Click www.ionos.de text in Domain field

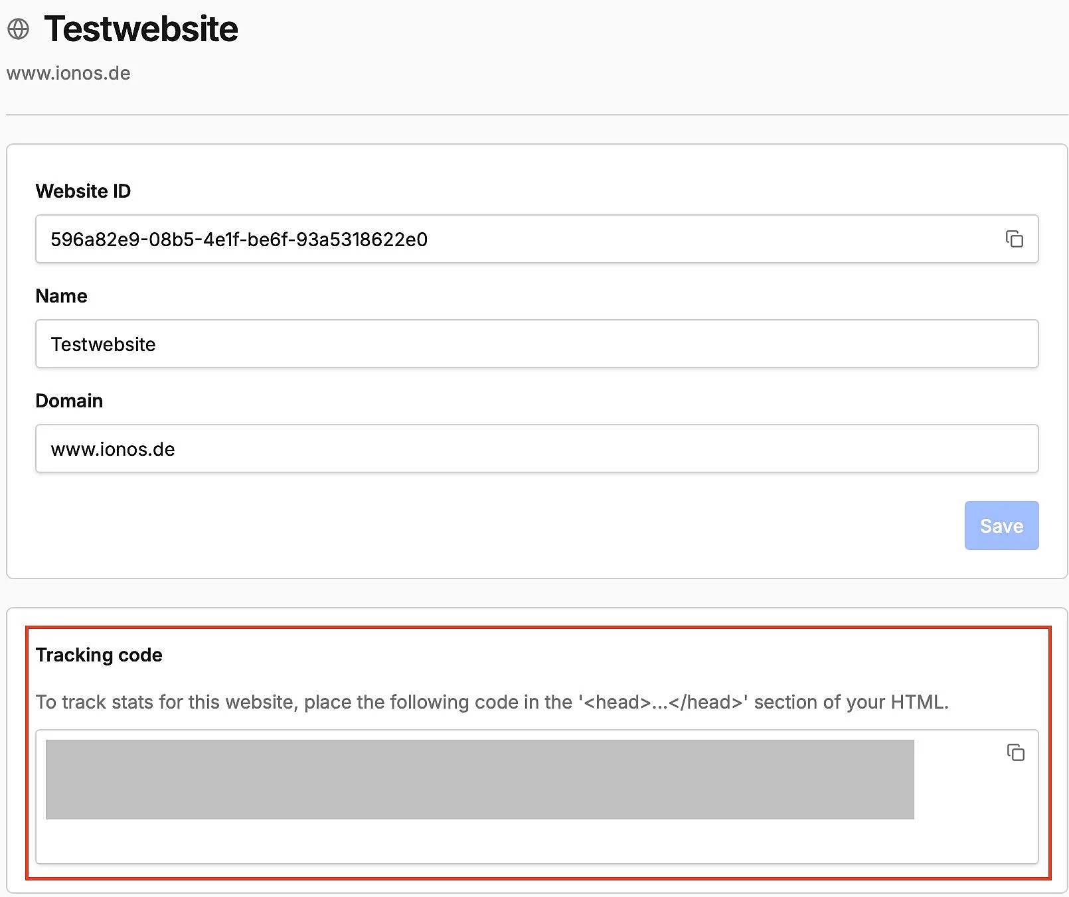point(113,449)
